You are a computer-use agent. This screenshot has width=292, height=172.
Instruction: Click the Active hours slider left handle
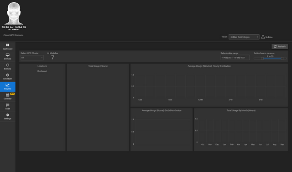click(262, 59)
